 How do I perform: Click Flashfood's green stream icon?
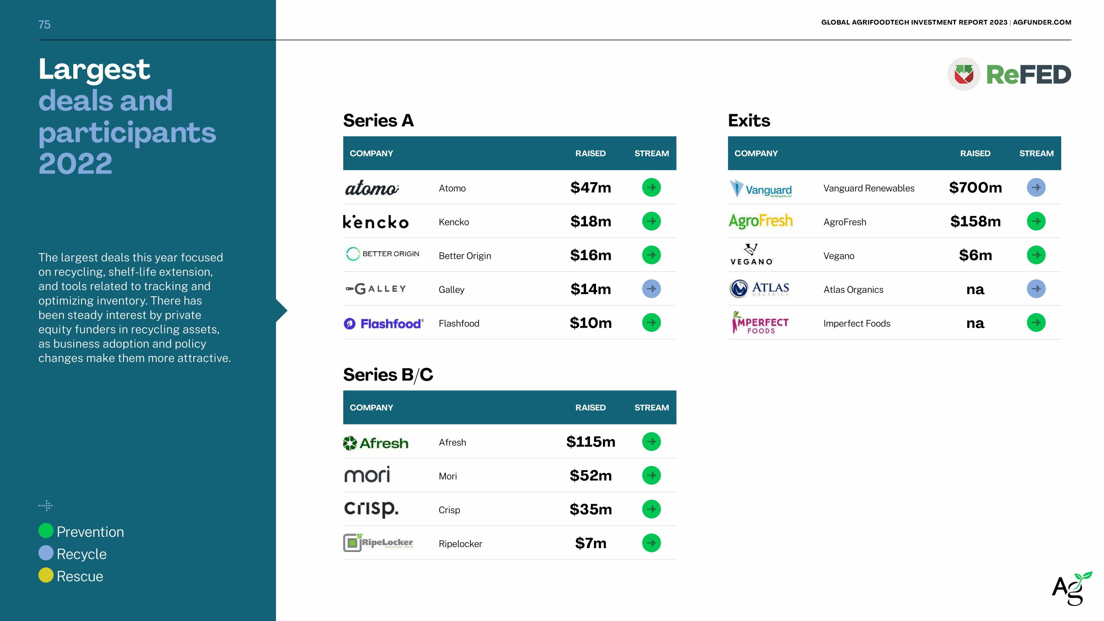point(651,323)
